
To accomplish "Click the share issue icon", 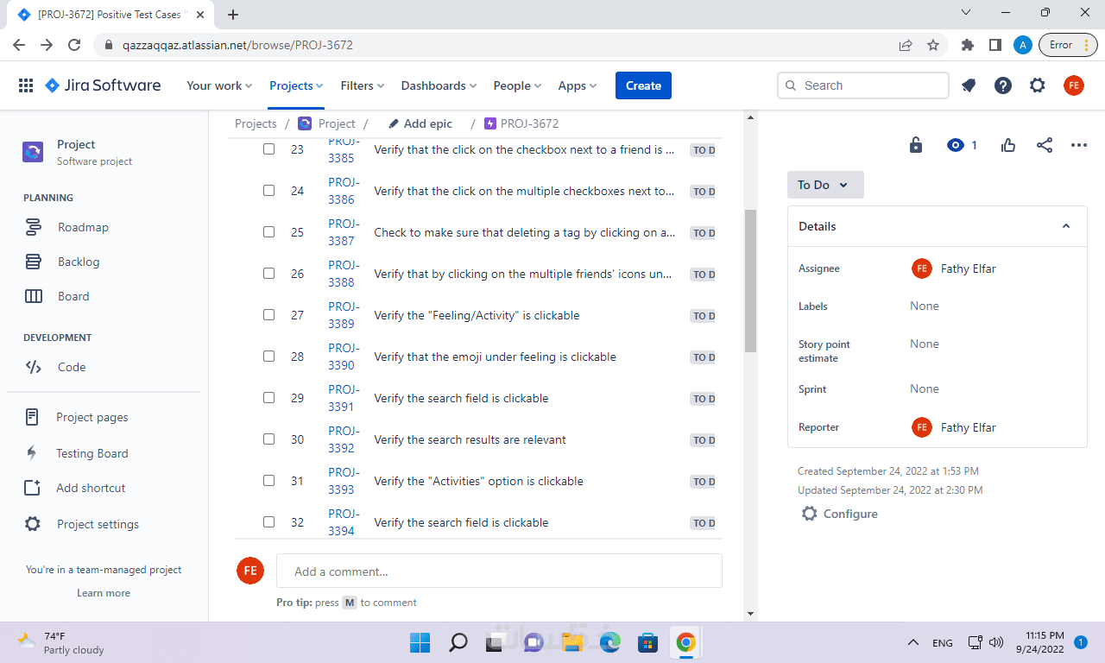I will tap(1045, 145).
